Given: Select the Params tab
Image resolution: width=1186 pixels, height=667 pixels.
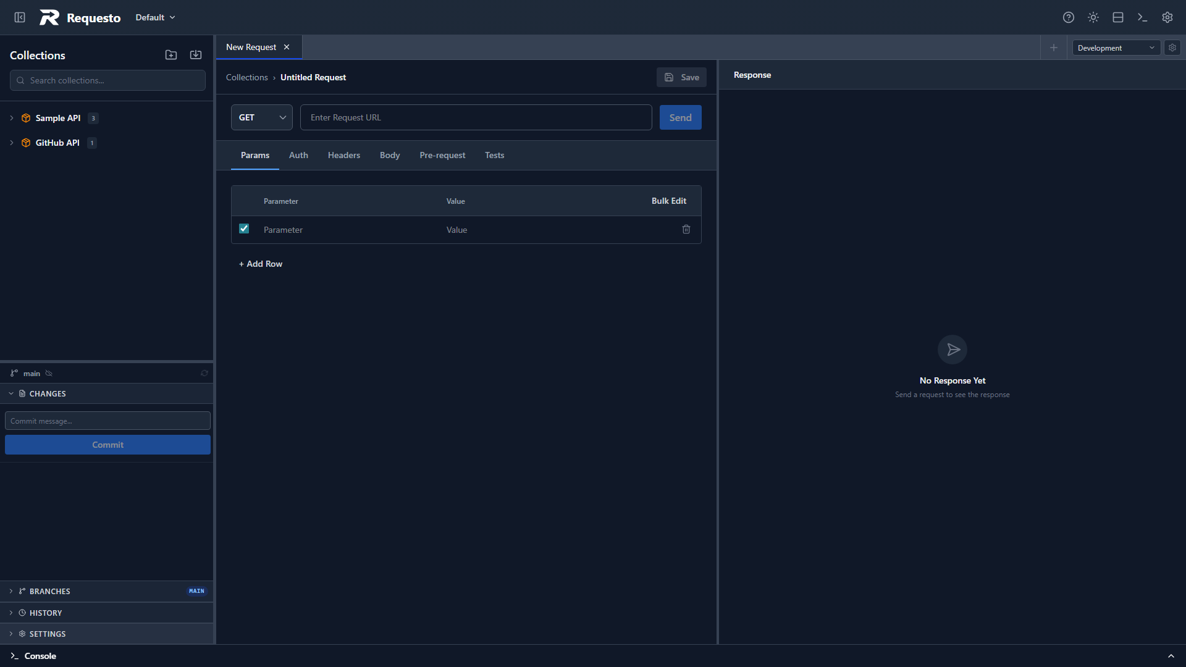Looking at the screenshot, I should pos(255,155).
